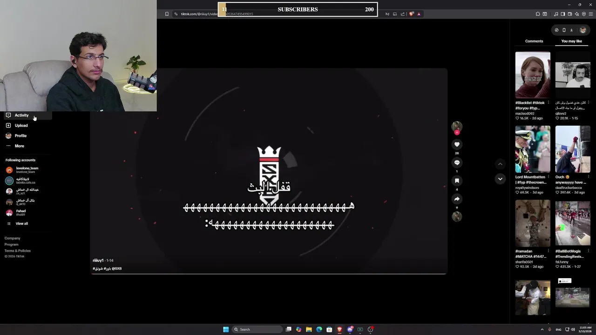Toggle the browser sidebar panel icon

[x=563, y=14]
